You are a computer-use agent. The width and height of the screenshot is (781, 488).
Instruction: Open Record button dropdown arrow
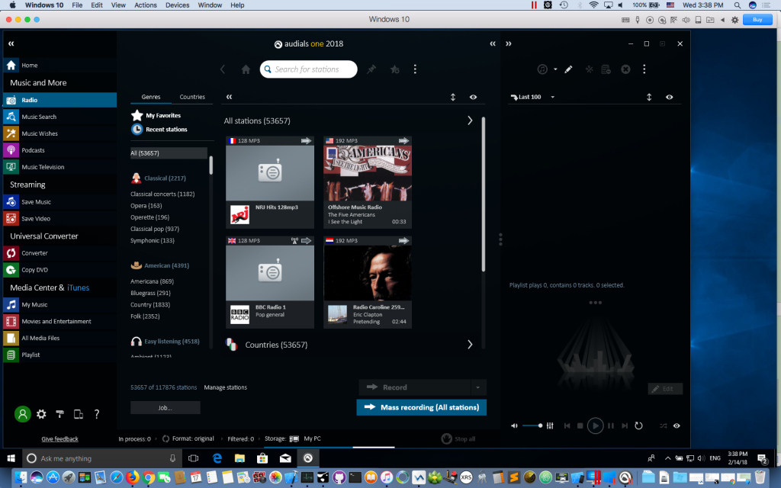point(477,387)
